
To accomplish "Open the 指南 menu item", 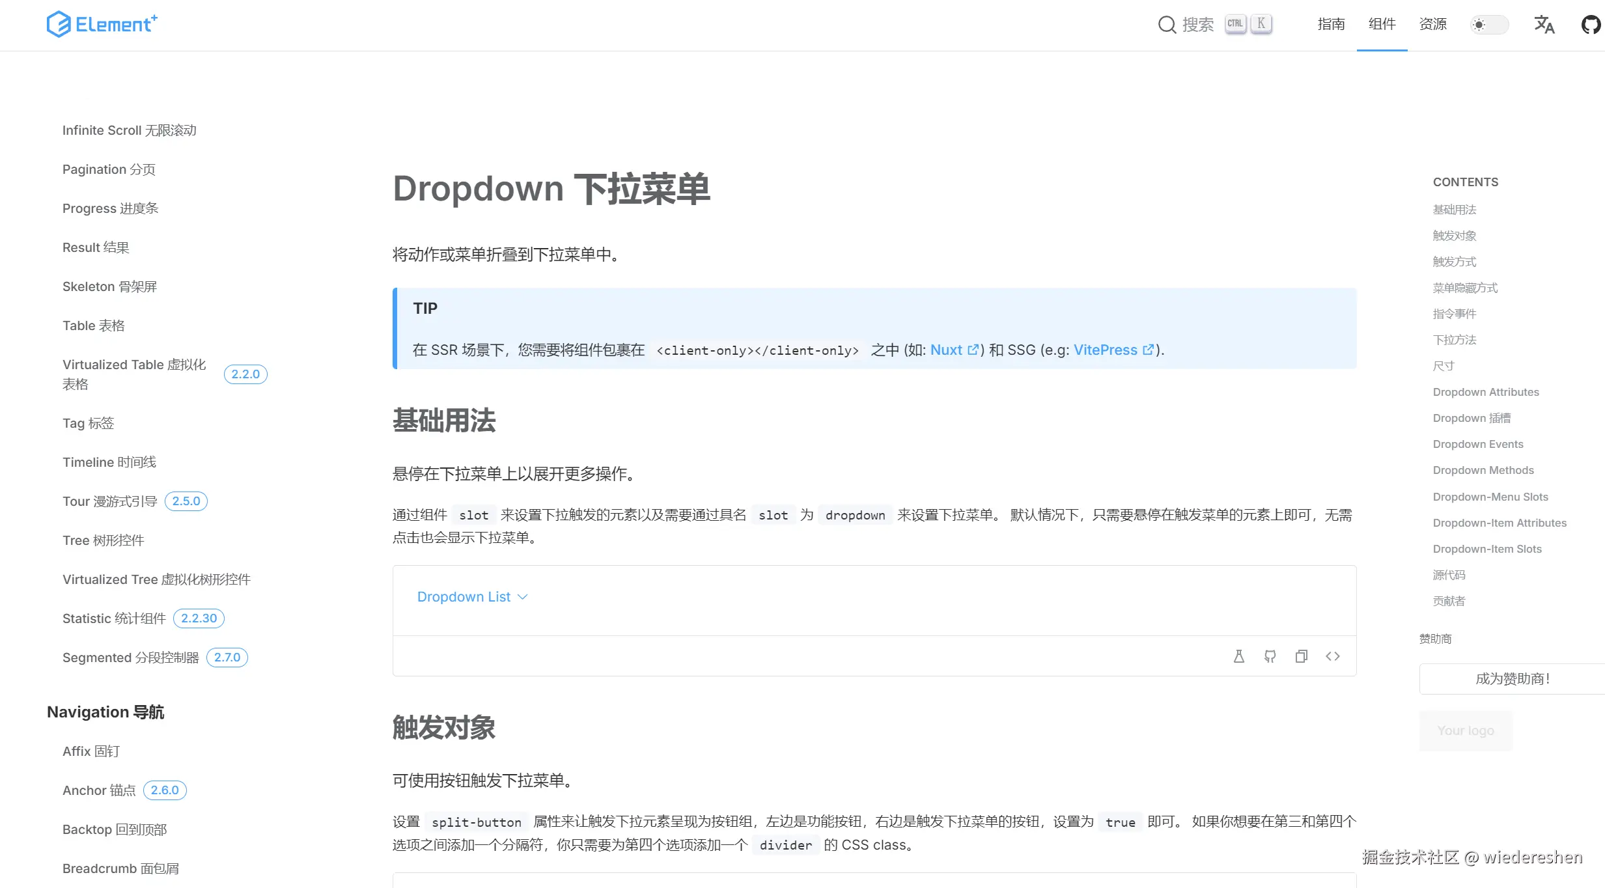I will [1331, 24].
